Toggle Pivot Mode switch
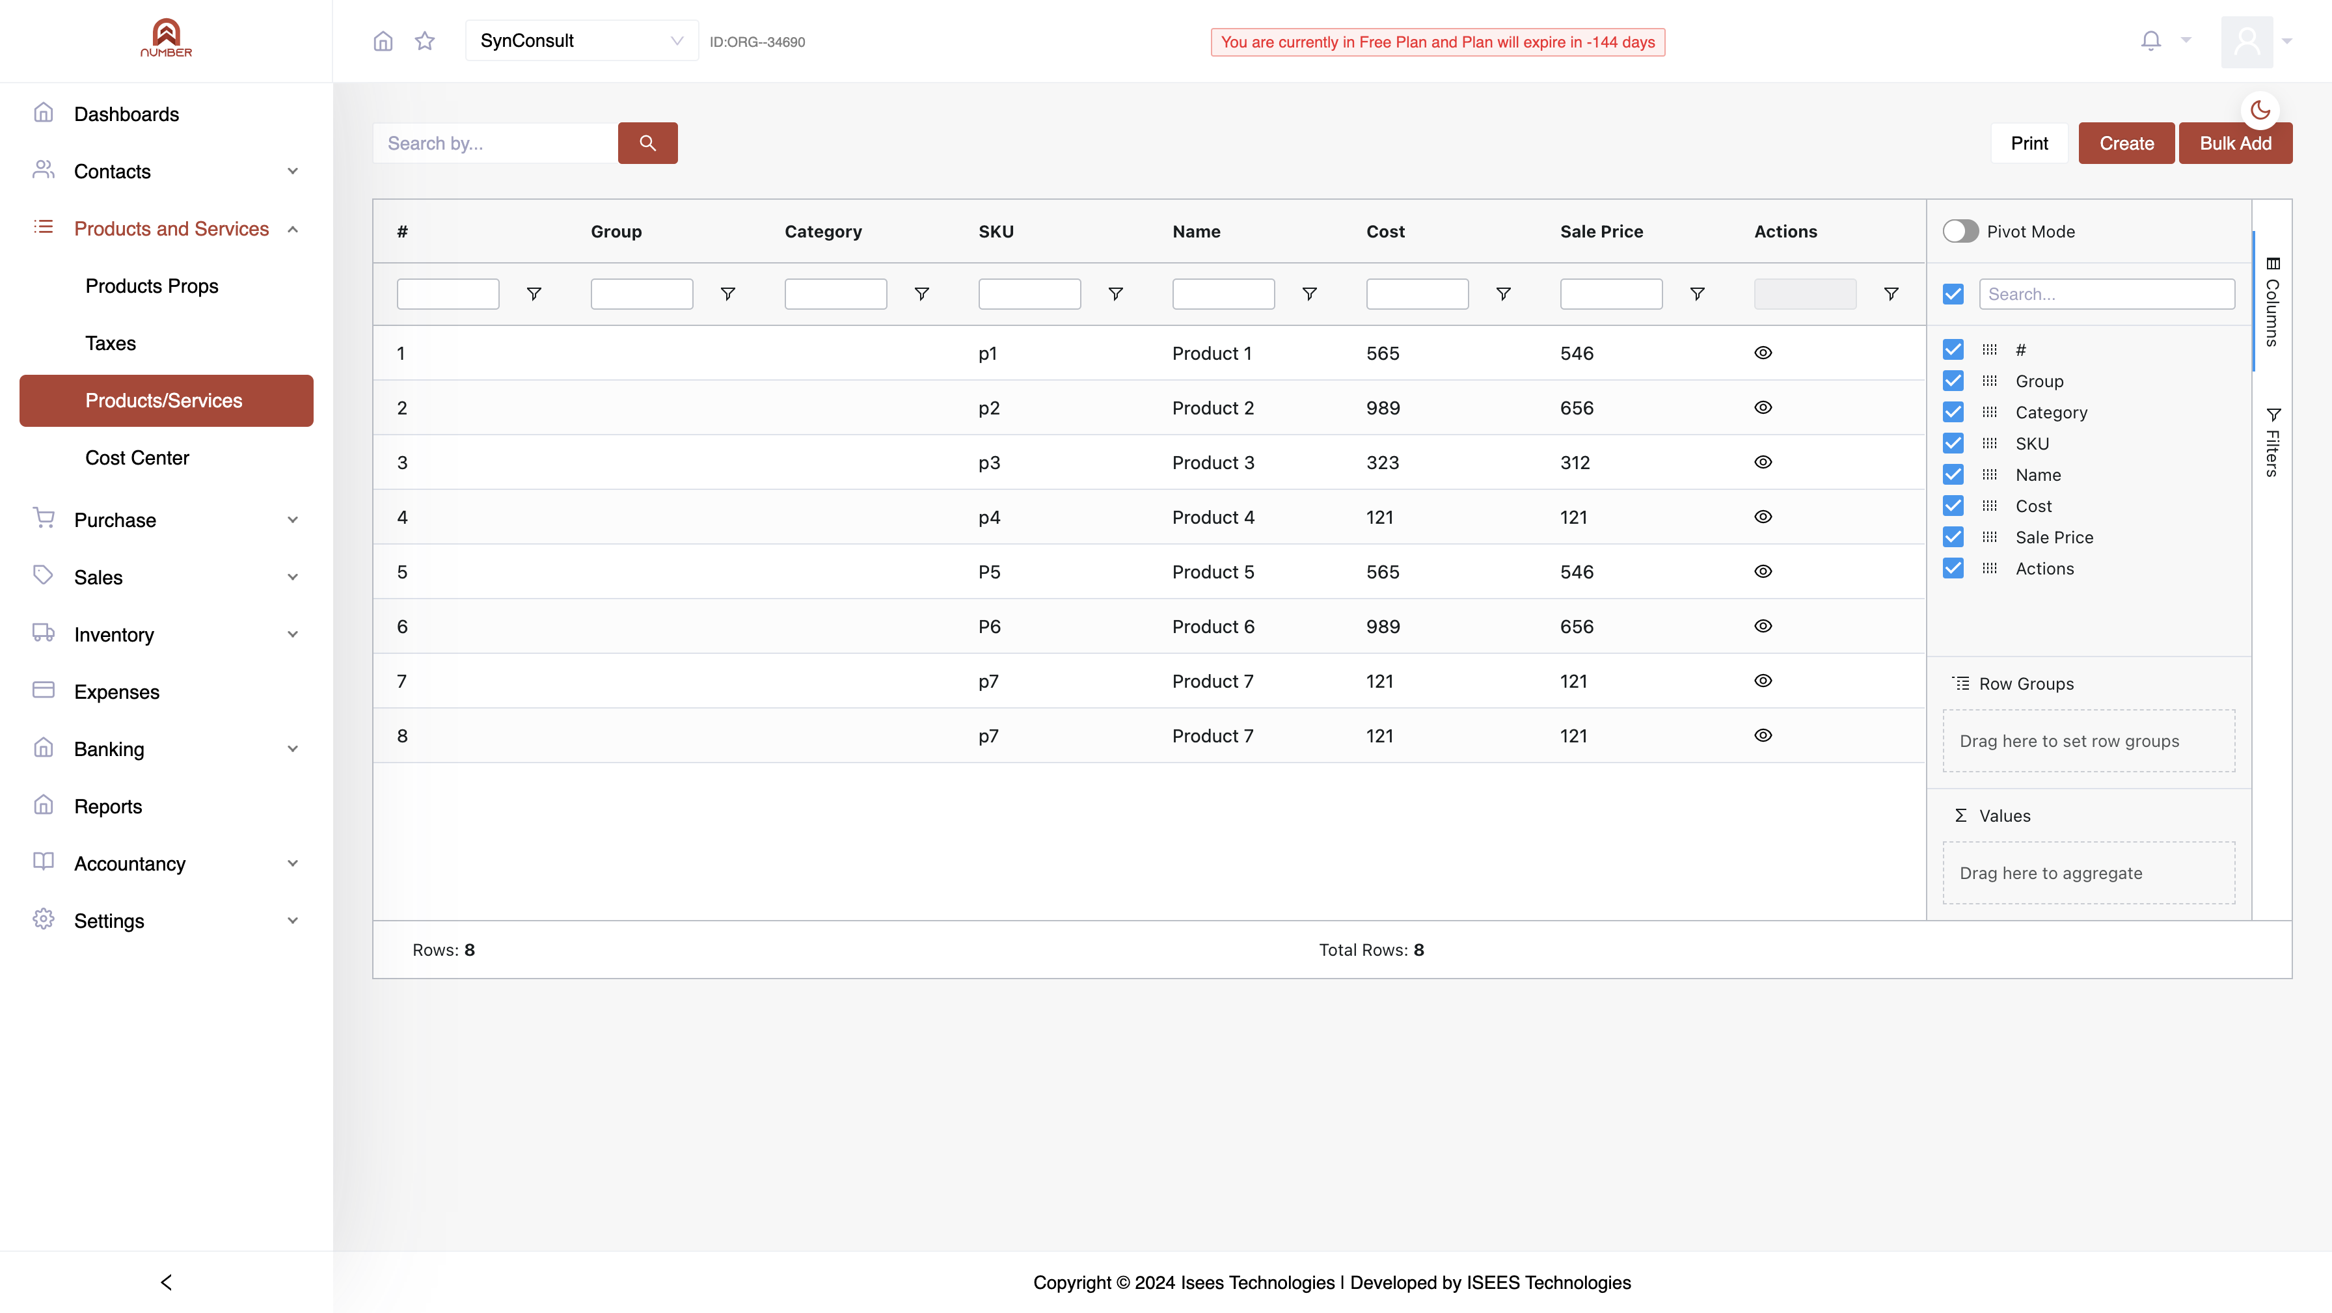The height and width of the screenshot is (1313, 2332). point(1960,231)
